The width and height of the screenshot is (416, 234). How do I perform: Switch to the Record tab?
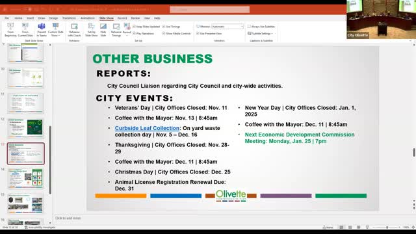coord(122,18)
